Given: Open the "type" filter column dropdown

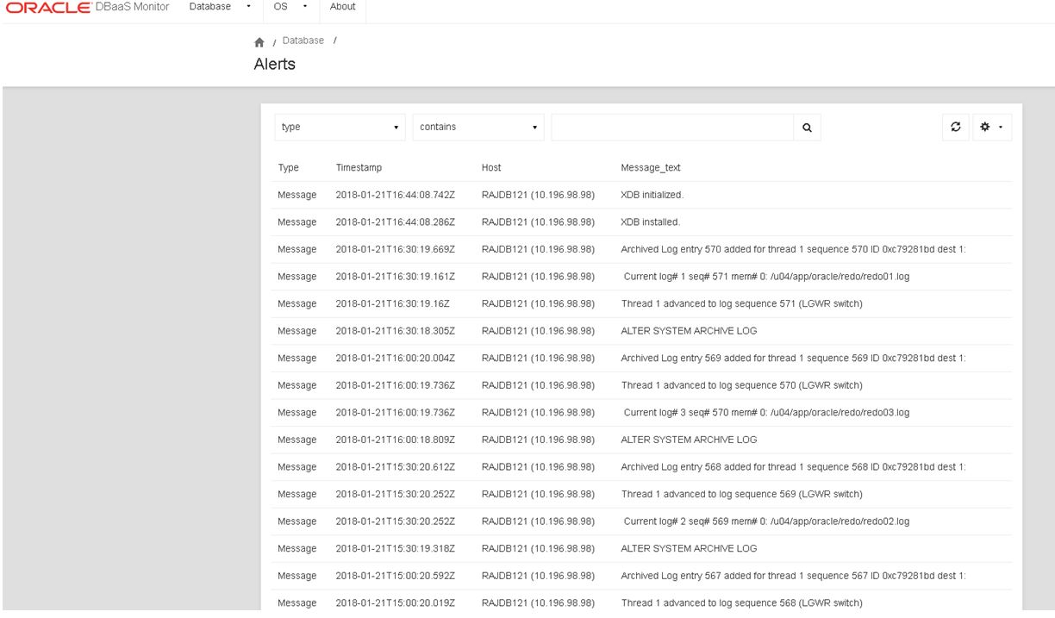Looking at the screenshot, I should pos(338,127).
